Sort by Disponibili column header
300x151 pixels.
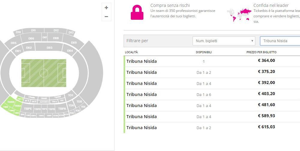pyautogui.click(x=204, y=52)
